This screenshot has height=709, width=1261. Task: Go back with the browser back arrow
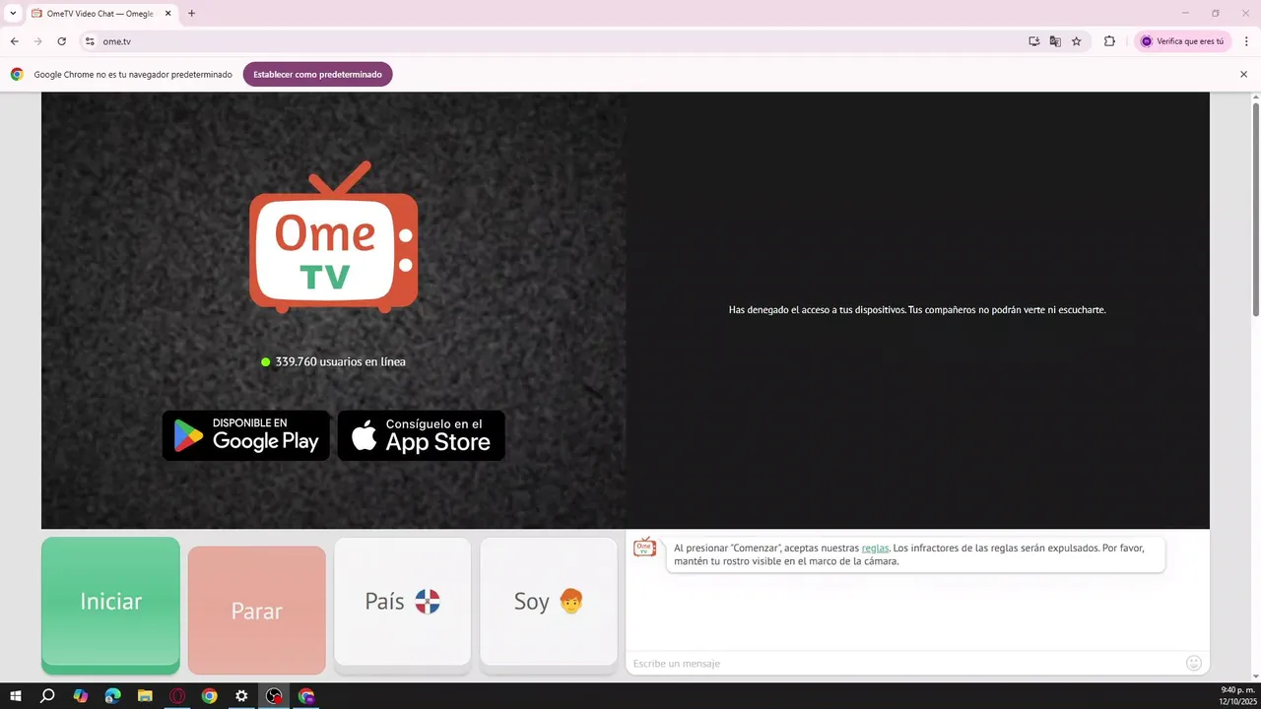point(14,41)
